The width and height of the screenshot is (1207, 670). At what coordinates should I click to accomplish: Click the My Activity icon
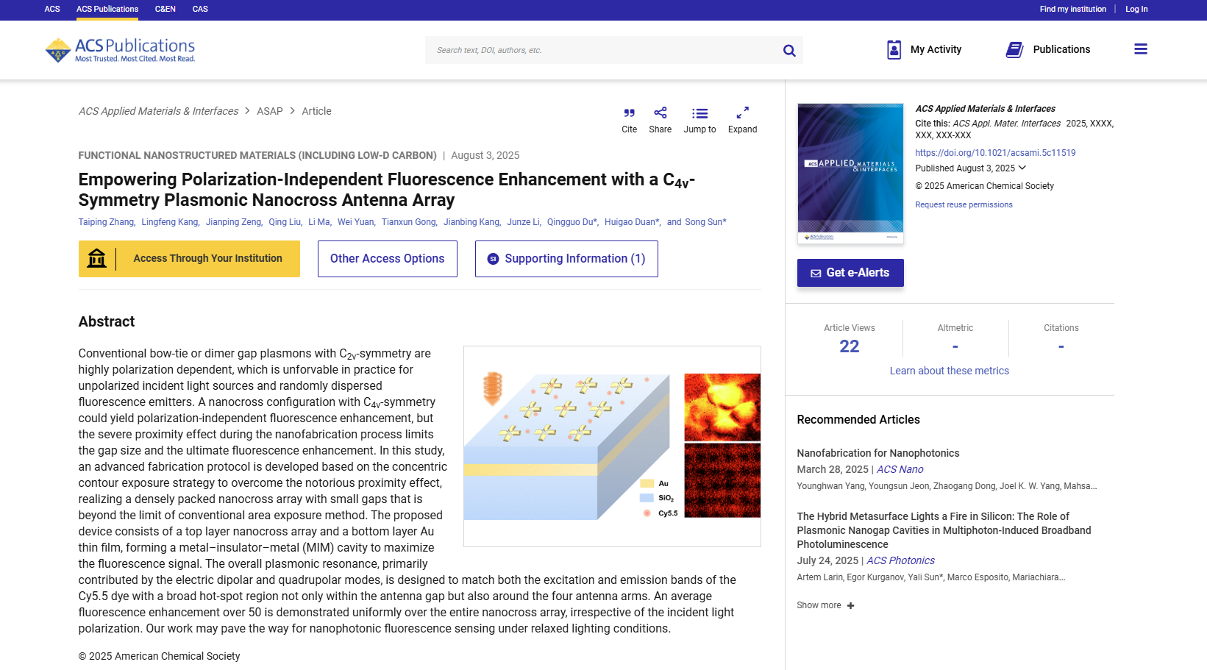coord(894,49)
